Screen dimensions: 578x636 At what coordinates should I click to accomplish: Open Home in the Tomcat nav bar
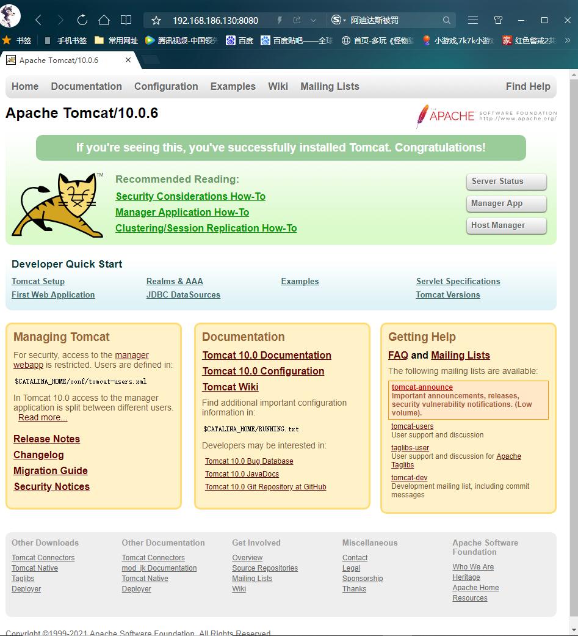coord(25,86)
